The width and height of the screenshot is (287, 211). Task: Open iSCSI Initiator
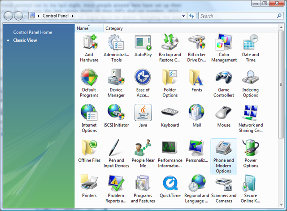[116, 116]
